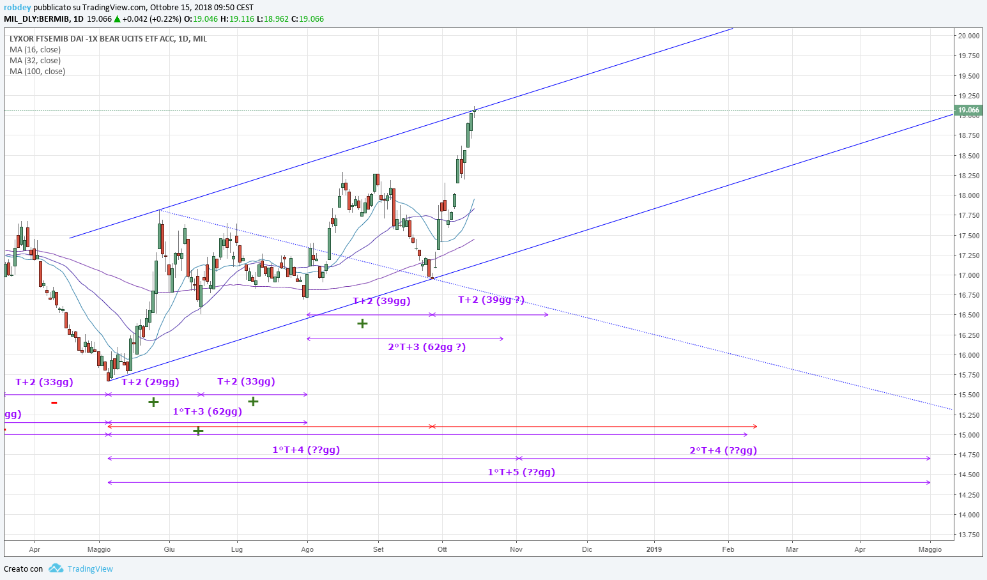
Task: Click the 1°T+4 (??gg) cycle label
Action: pos(306,450)
